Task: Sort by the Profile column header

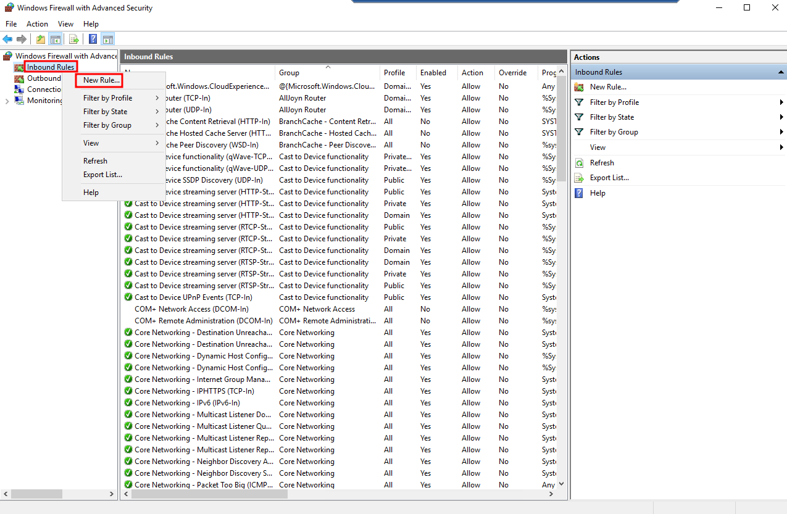Action: (398, 73)
